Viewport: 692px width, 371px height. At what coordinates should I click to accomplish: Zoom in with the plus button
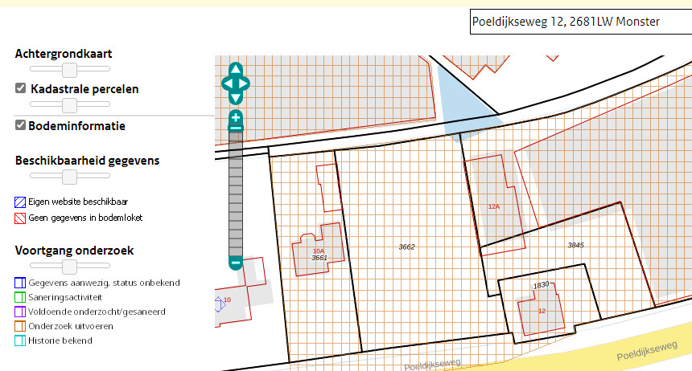pos(236,118)
